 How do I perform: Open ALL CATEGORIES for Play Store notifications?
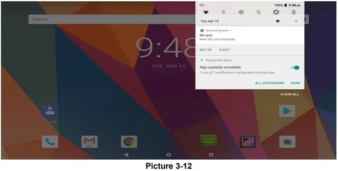[270, 83]
